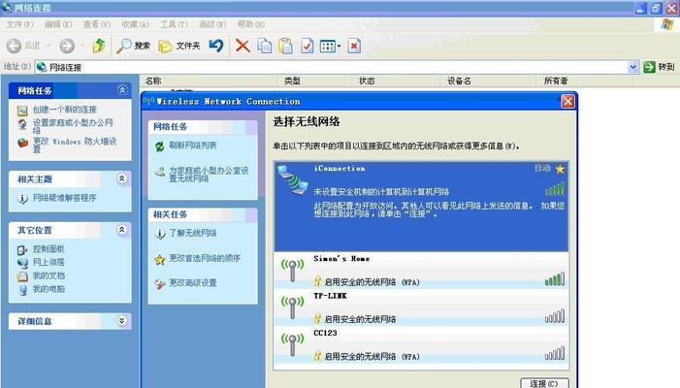680x388 pixels.
Task: Click the 转到 Go button
Action: pos(660,67)
